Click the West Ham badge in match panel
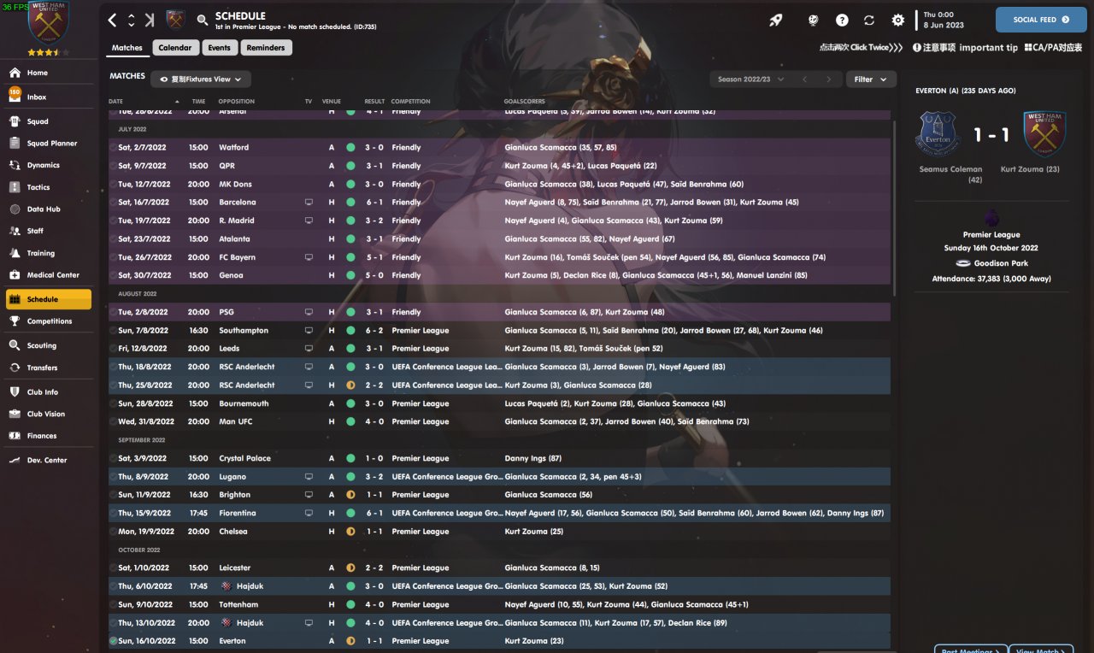This screenshot has width=1094, height=653. 1044,134
